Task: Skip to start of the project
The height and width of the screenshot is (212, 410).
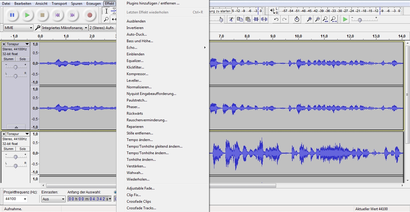Action: tap(57, 15)
